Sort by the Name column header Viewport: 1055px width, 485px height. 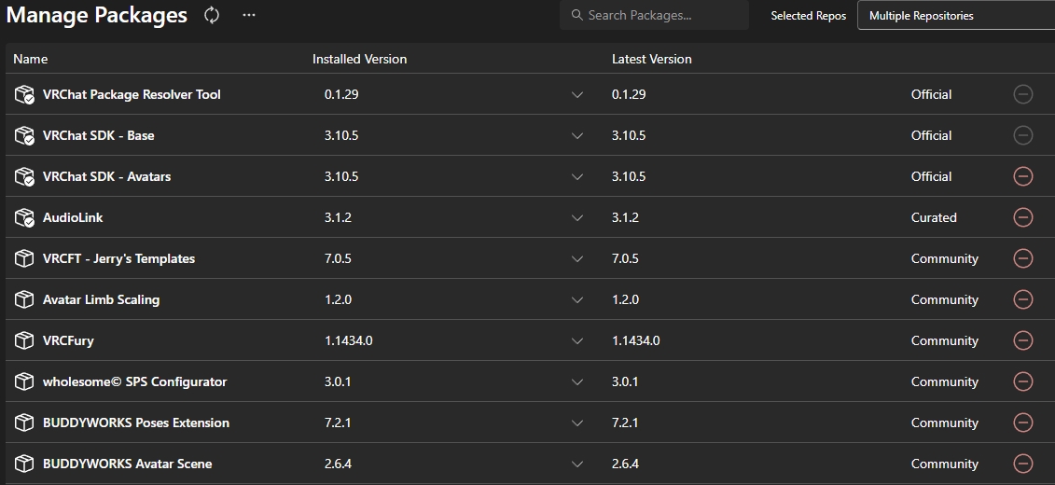tap(30, 59)
